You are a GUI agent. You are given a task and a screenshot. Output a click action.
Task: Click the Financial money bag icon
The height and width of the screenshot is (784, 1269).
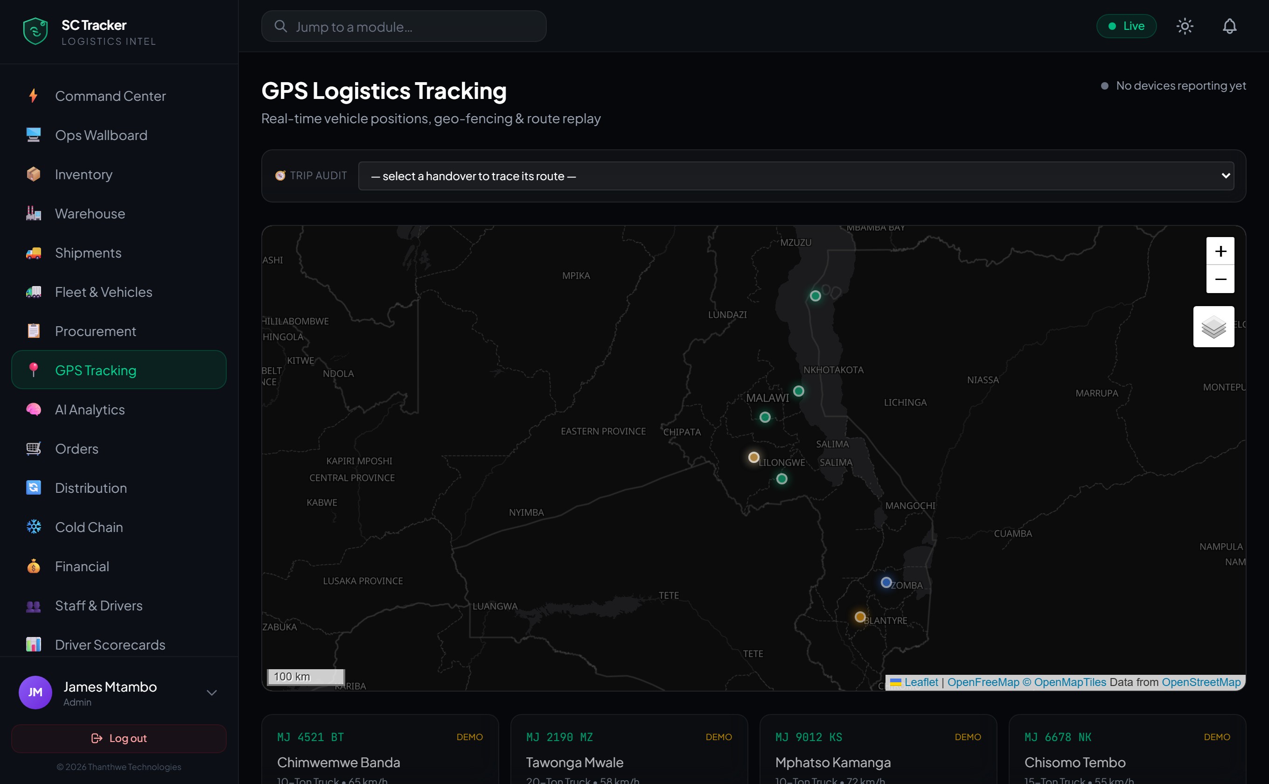point(33,566)
